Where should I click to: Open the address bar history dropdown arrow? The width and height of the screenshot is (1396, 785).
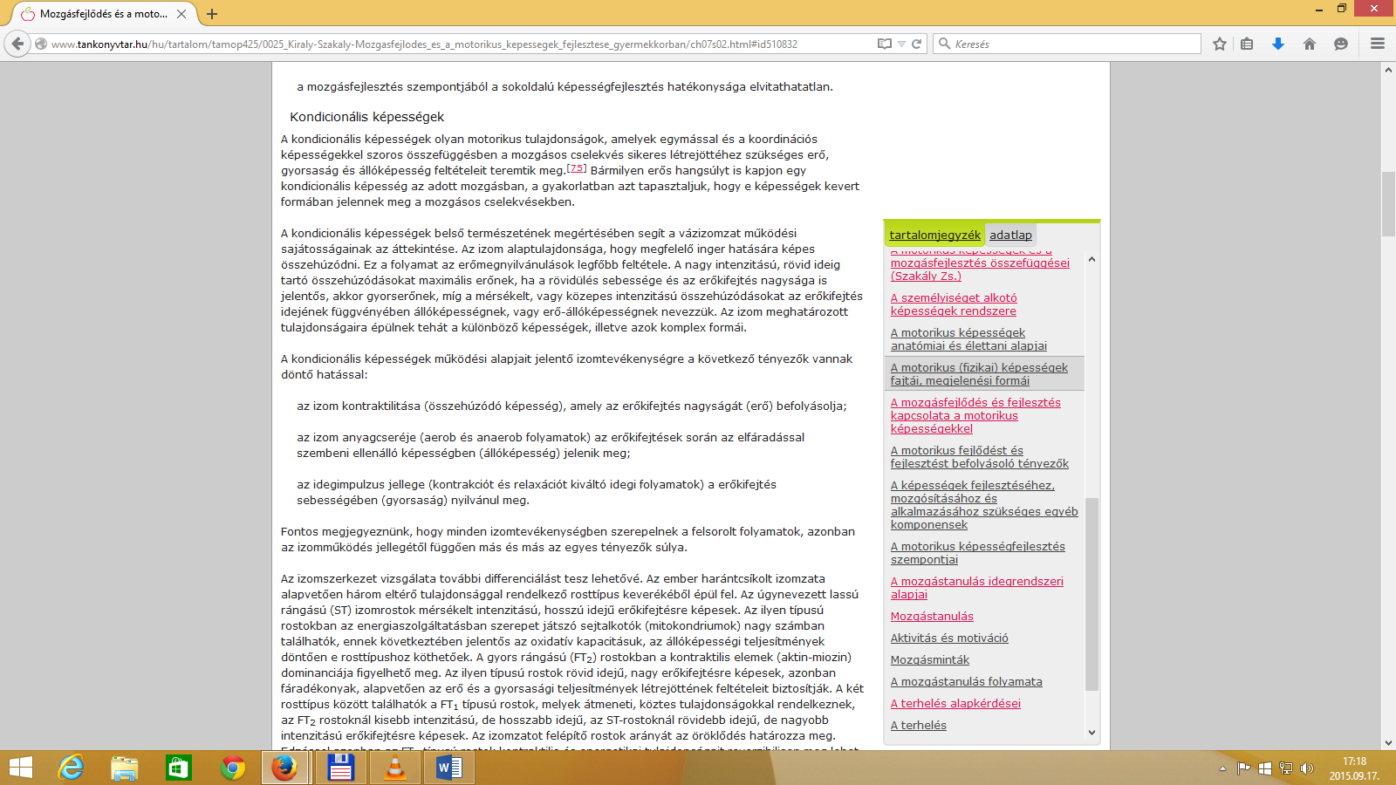[x=901, y=44]
